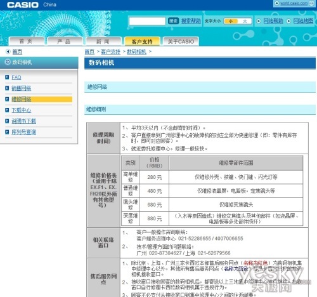The width and height of the screenshot is (317, 297).
Task: Click the arrow icon beside 网站帮助
Action: (259, 21)
